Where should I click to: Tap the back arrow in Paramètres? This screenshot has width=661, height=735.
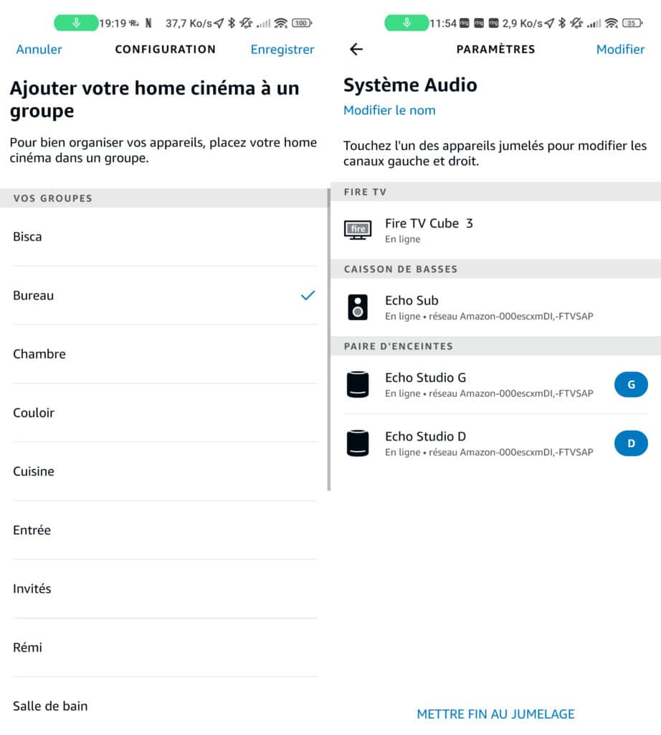click(356, 50)
